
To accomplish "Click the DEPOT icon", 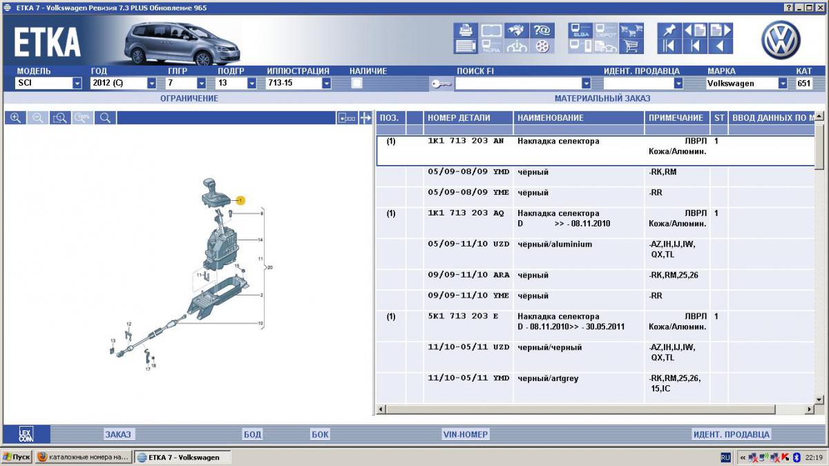I will tap(606, 30).
